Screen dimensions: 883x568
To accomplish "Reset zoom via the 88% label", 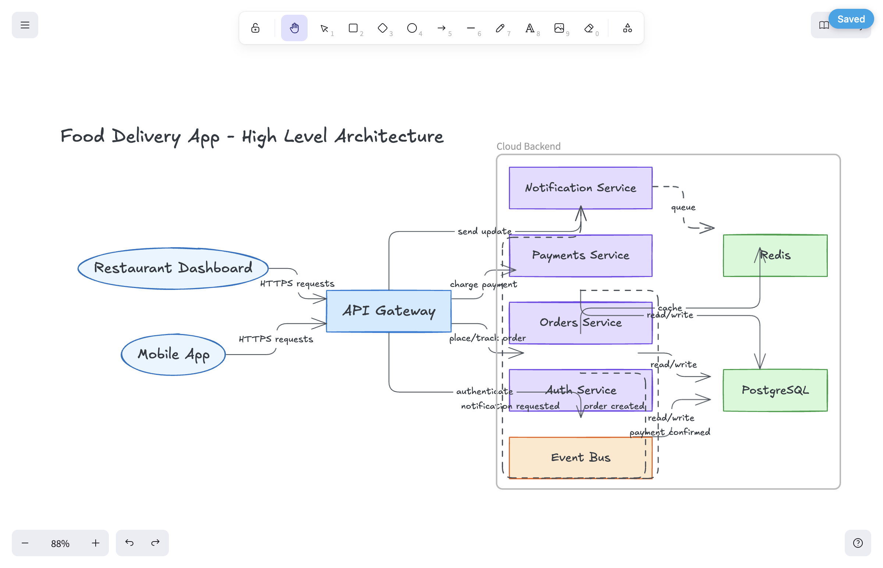I will tap(60, 543).
